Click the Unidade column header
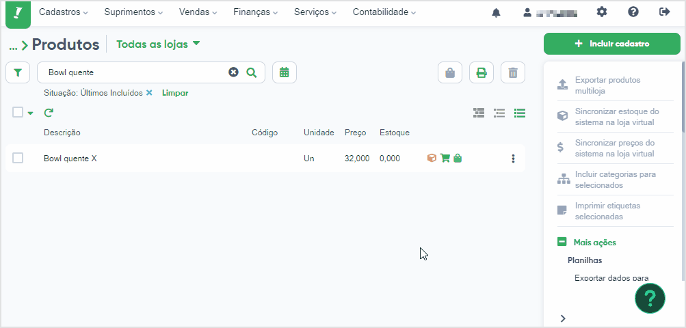This screenshot has height=328, width=686. tap(319, 133)
